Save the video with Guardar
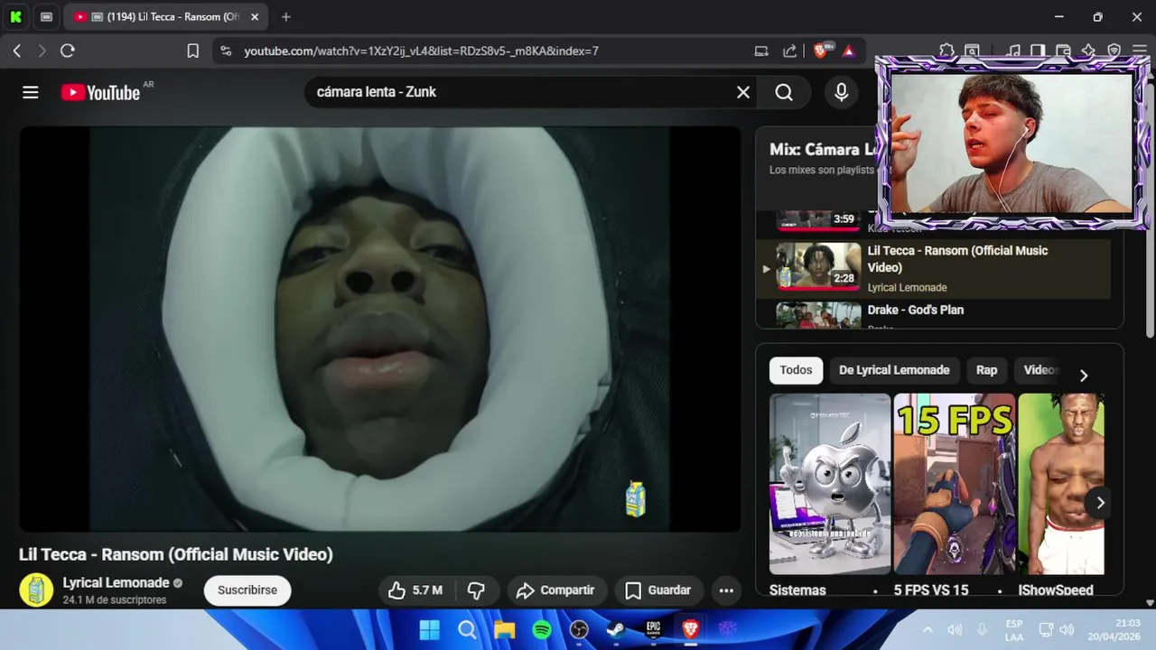This screenshot has width=1156, height=650. click(x=658, y=590)
